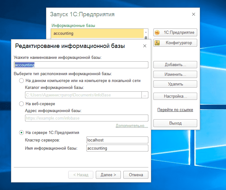Click the Кластер серверов field
226x190 pixels.
pyautogui.click(x=117, y=140)
